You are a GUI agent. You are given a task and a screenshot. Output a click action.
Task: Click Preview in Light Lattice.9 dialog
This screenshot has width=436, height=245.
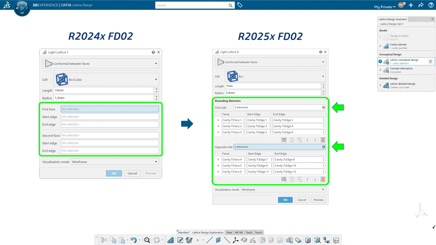coord(318,200)
